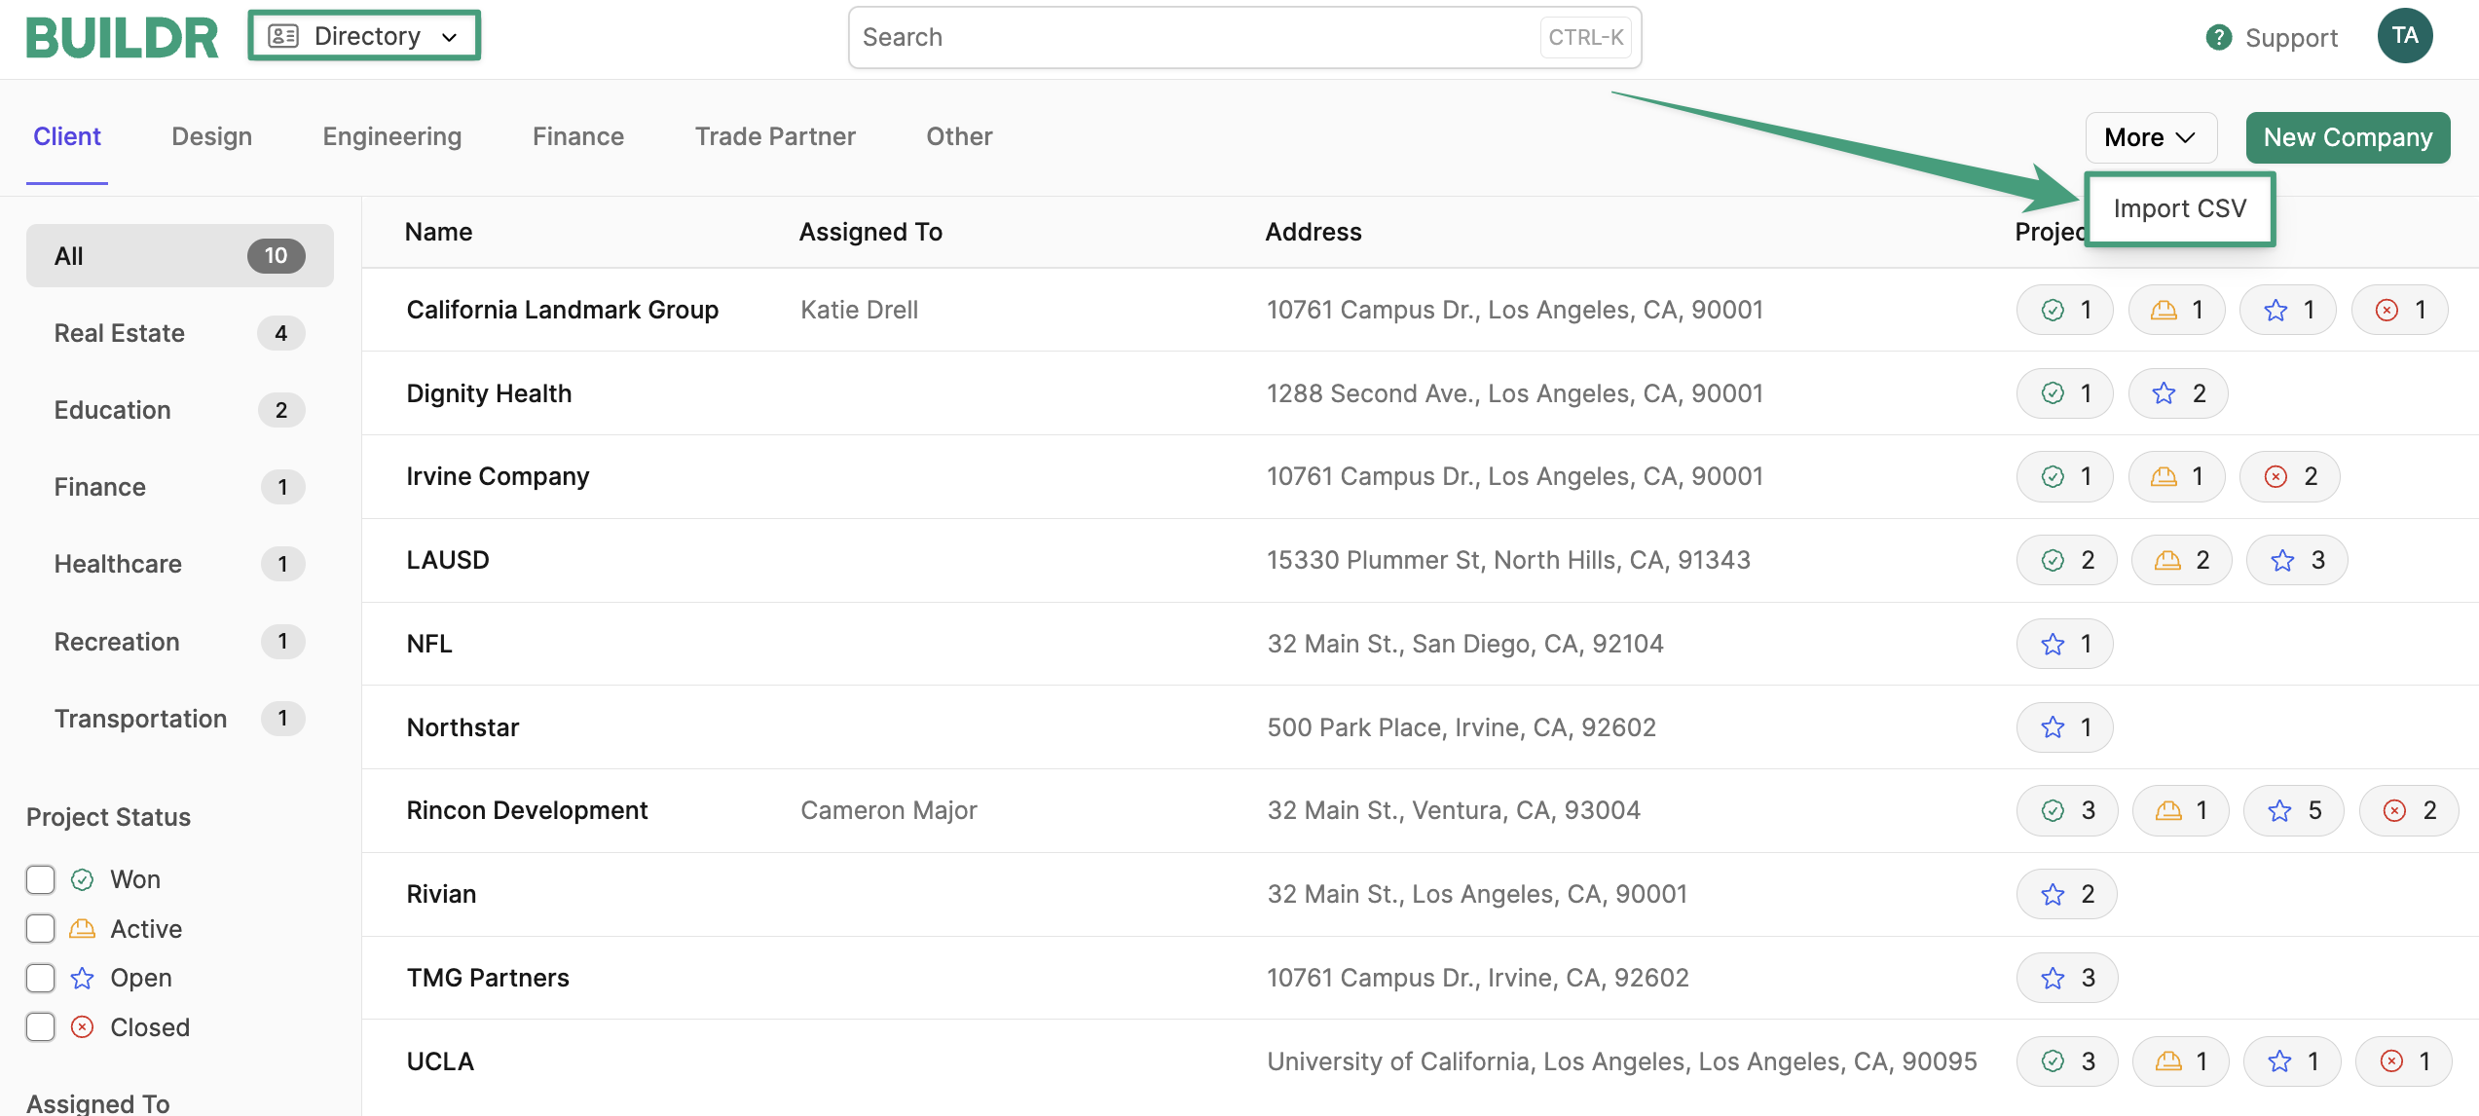Image resolution: width=2479 pixels, height=1116 pixels.
Task: Enable the Open project status checkbox
Action: click(40, 978)
